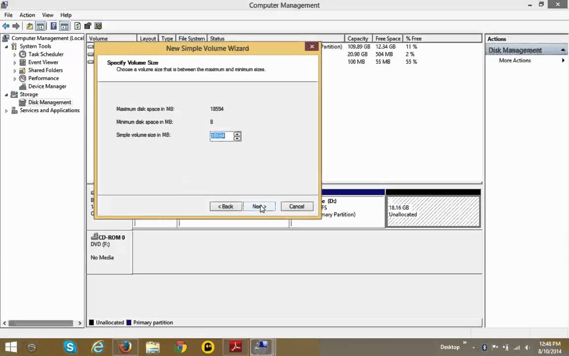Expand the Event Viewer node
The height and width of the screenshot is (356, 569).
[15, 62]
